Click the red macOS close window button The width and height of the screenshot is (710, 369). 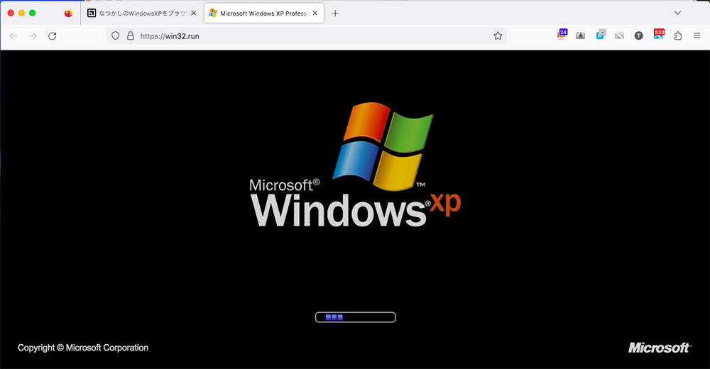point(11,13)
